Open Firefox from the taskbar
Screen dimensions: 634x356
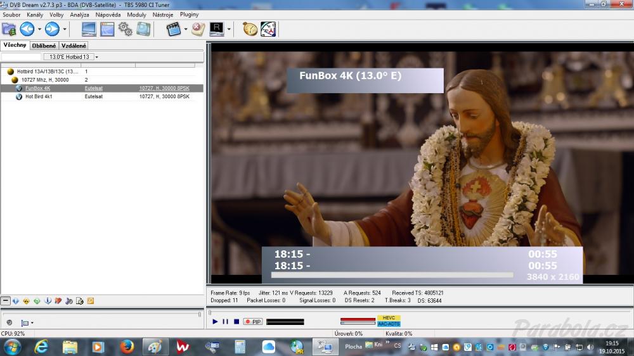click(127, 346)
